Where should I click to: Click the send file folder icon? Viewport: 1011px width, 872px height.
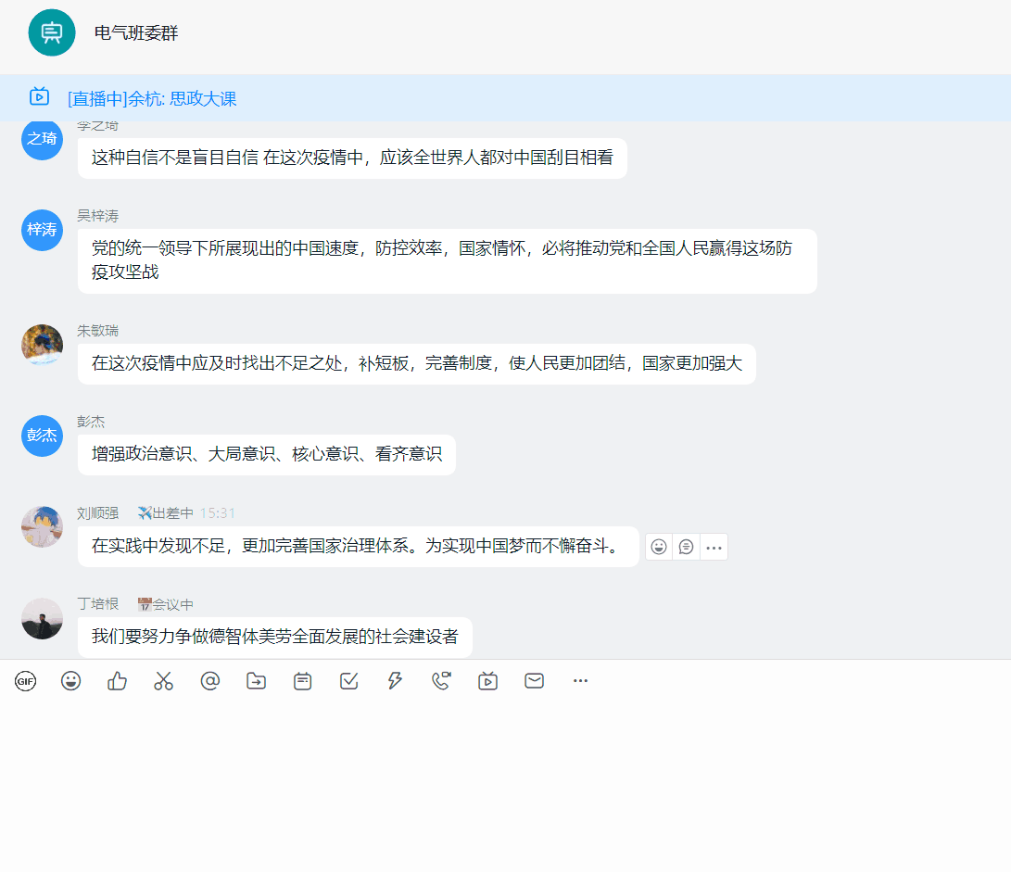(x=257, y=681)
